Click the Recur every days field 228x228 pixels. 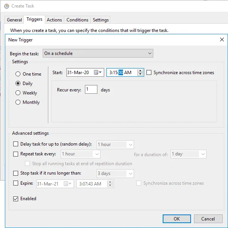[91, 90]
